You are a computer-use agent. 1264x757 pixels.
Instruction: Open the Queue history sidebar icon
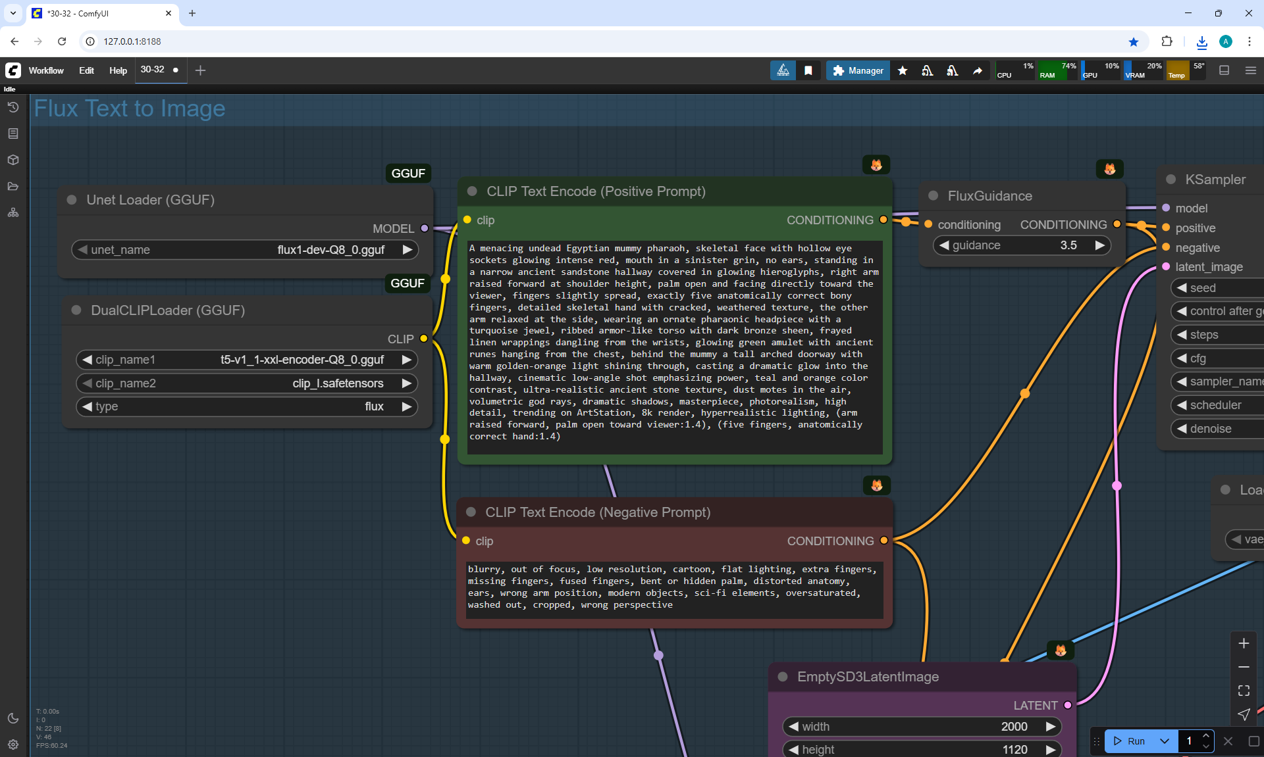tap(13, 107)
